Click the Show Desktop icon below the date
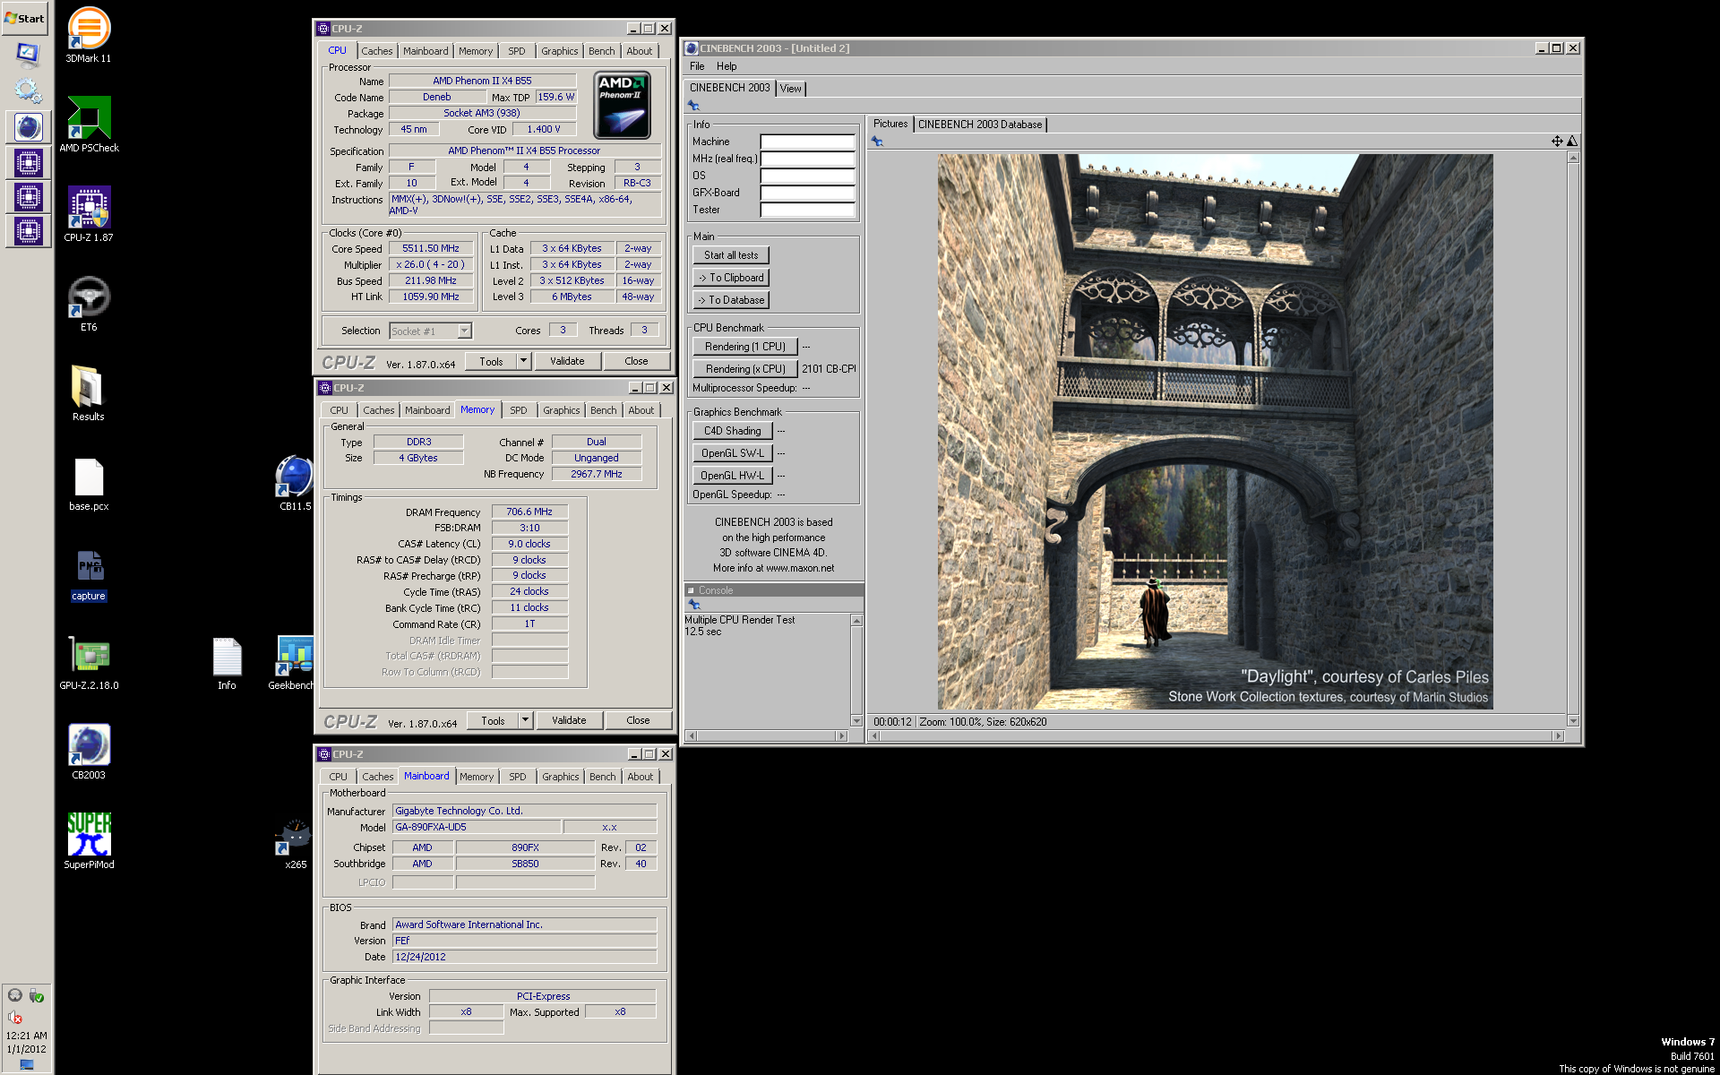This screenshot has width=1720, height=1075. [27, 1065]
